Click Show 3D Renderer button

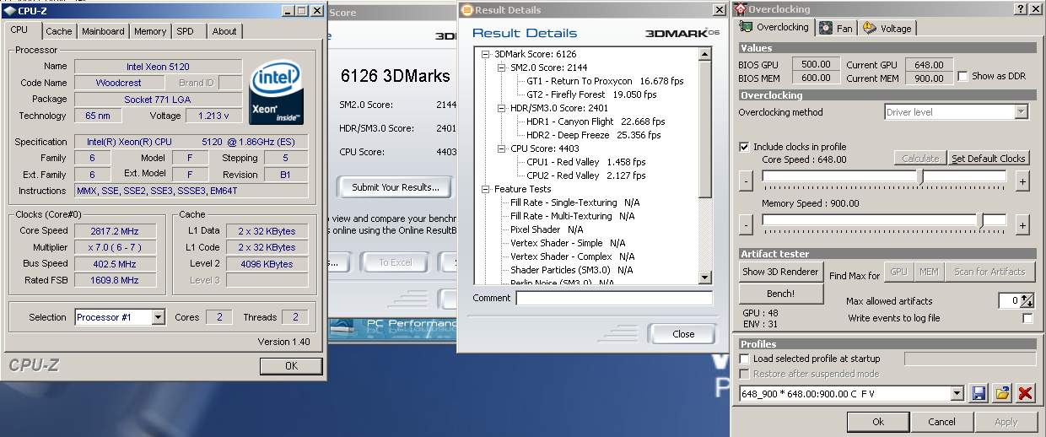tap(780, 272)
